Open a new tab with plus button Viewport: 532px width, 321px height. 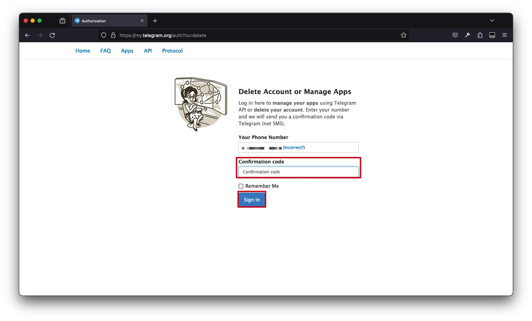coord(155,21)
